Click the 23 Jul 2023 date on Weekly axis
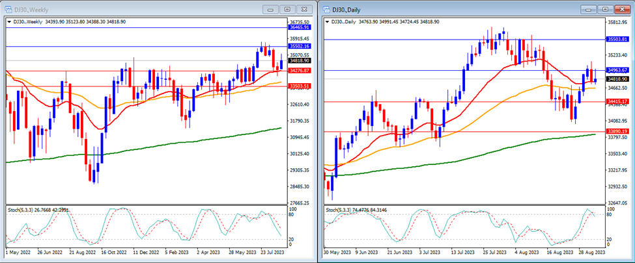 273,252
